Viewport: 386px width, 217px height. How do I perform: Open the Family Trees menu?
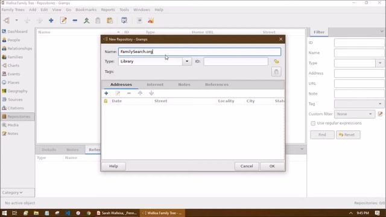[x=13, y=10]
